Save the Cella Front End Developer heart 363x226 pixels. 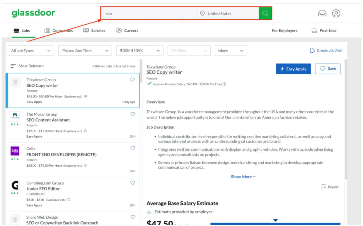(133, 148)
